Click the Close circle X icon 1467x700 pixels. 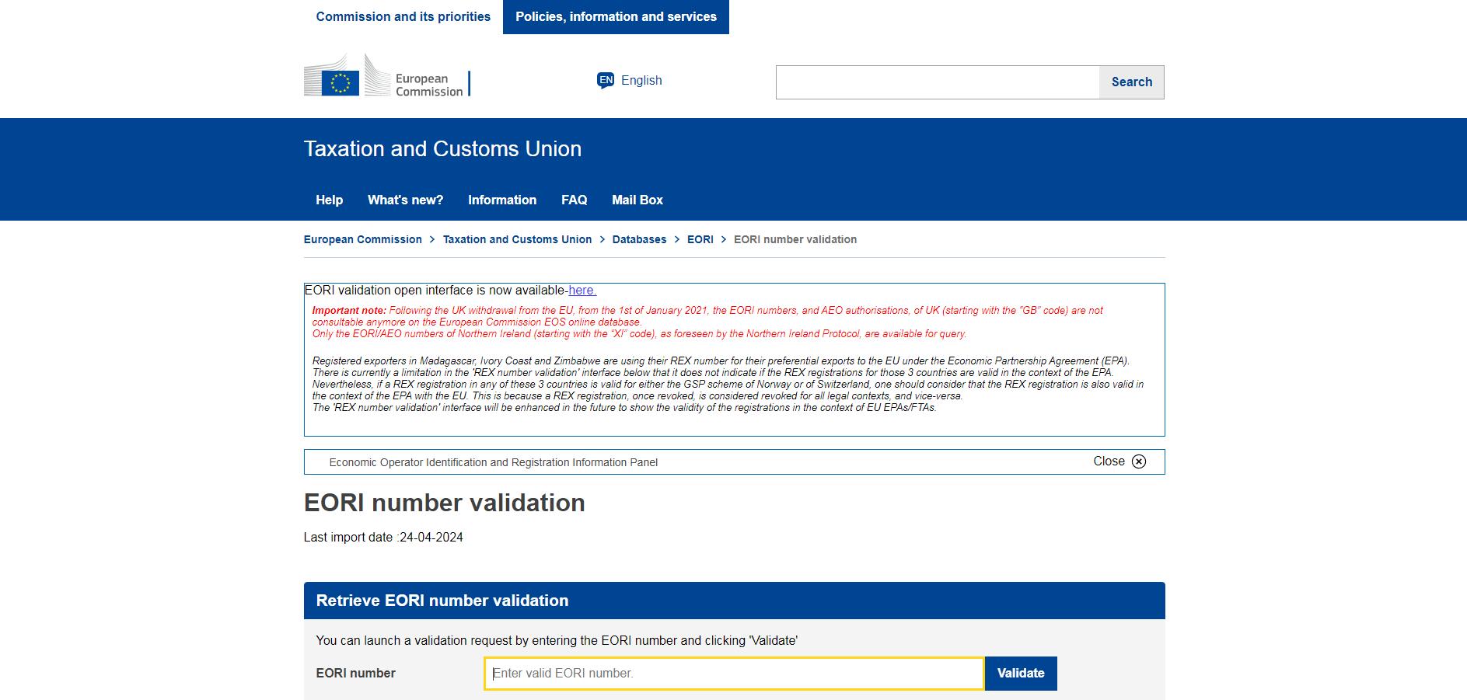pyautogui.click(x=1138, y=461)
